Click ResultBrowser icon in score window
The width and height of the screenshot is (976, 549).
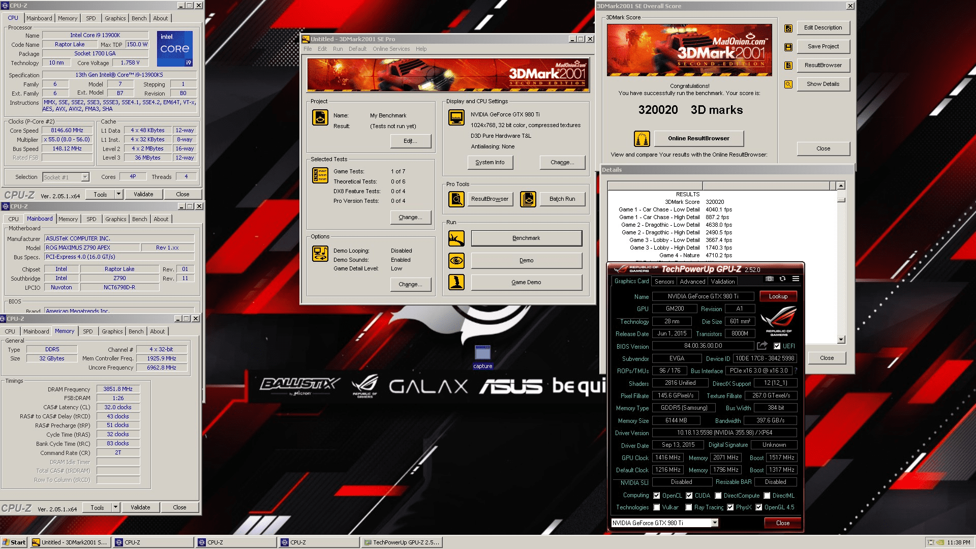click(788, 66)
